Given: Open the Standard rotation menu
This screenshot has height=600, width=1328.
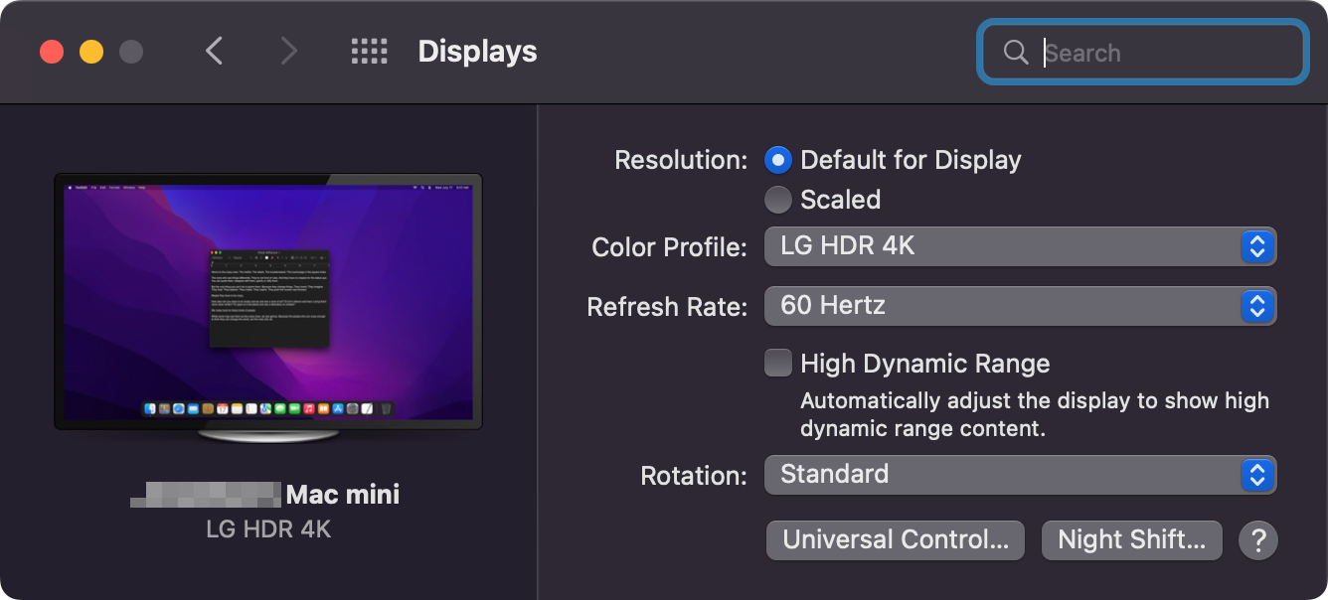Looking at the screenshot, I should [x=1002, y=475].
